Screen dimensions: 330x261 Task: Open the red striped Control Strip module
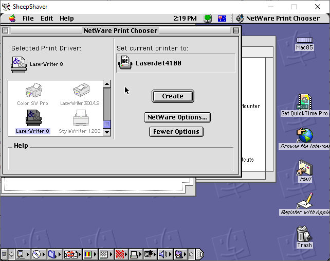click(x=121, y=254)
